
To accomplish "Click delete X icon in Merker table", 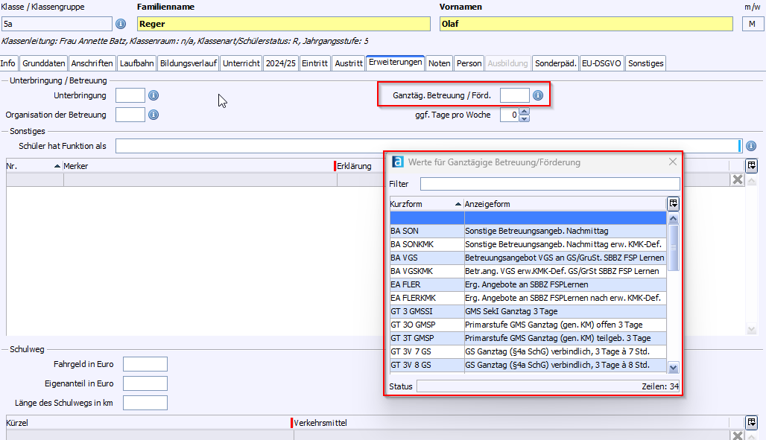I will [737, 179].
